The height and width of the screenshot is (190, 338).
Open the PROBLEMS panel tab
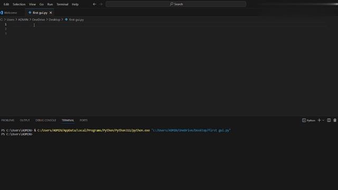(8, 120)
